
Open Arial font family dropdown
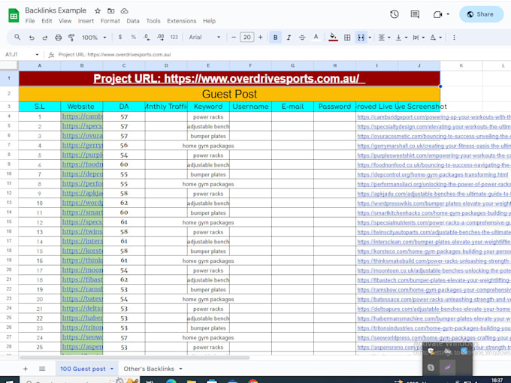click(x=204, y=37)
